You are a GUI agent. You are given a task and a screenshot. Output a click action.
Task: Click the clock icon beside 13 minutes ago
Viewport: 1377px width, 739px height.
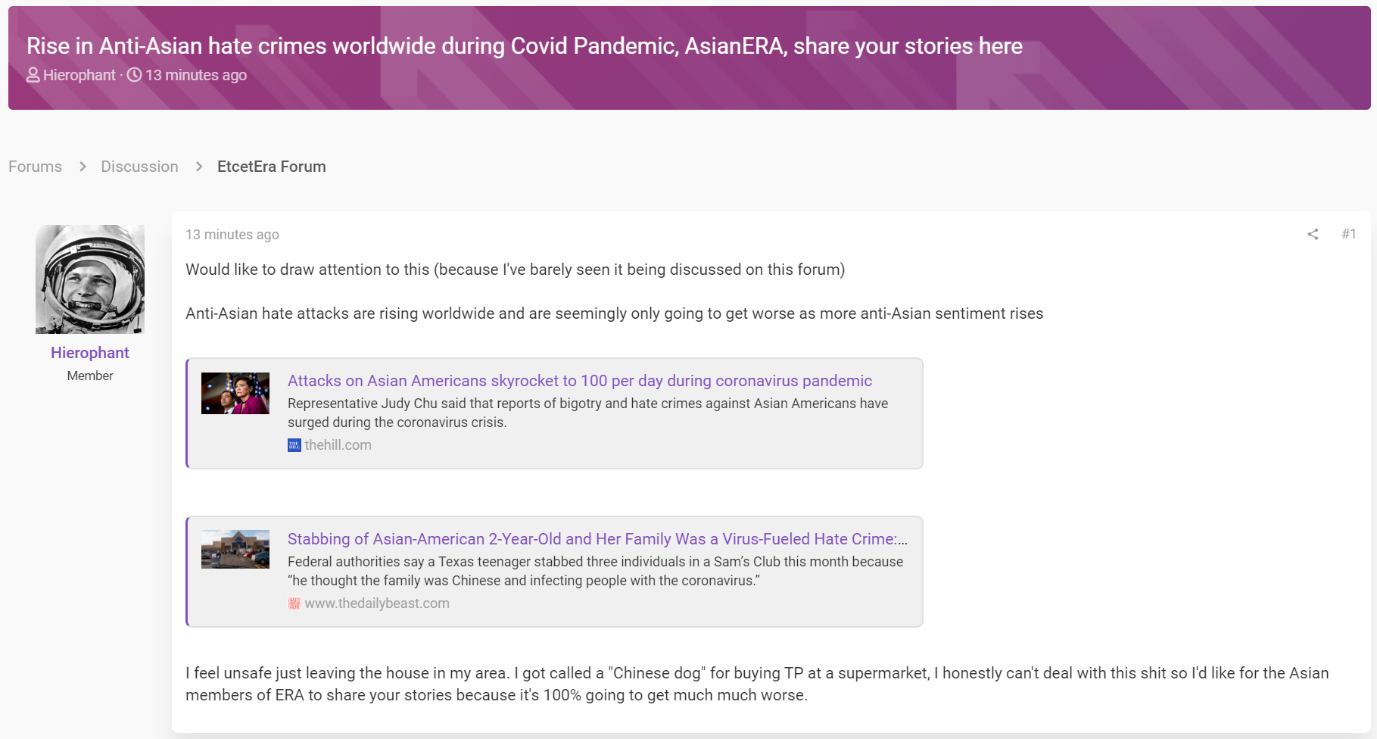pyautogui.click(x=134, y=75)
